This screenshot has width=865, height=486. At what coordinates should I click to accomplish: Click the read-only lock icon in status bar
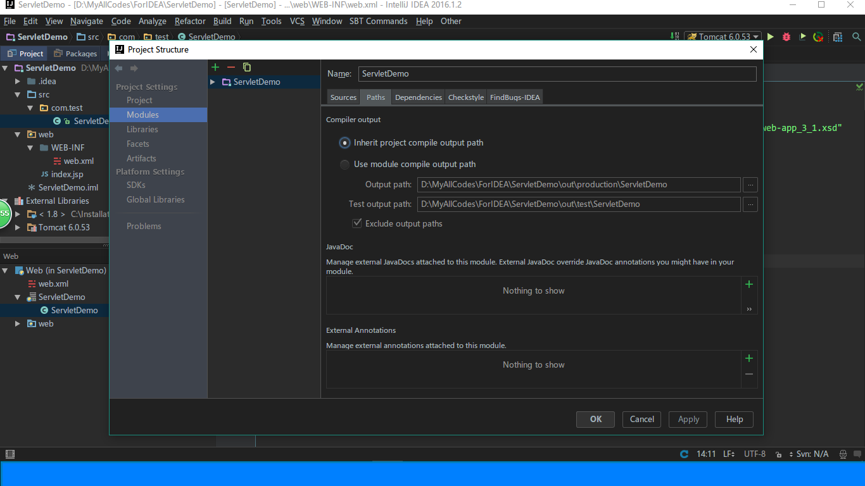click(x=778, y=454)
